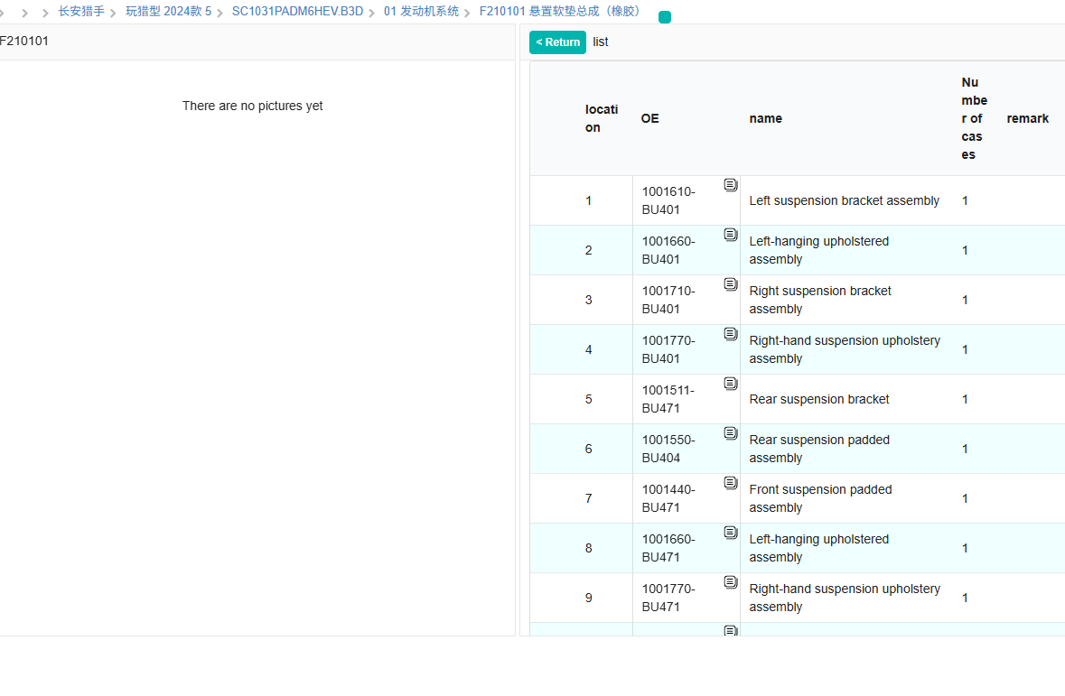Click the name column header
Viewport: 1065px width, 696px height.
click(765, 118)
